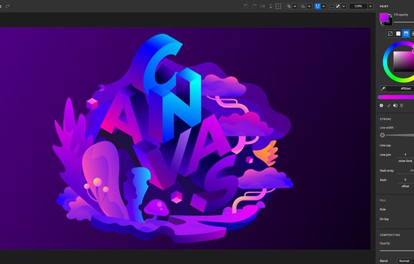Screen dimensions: 414x264
Task: Click the redo arrow at far left edge
Action: [x=7, y=6]
